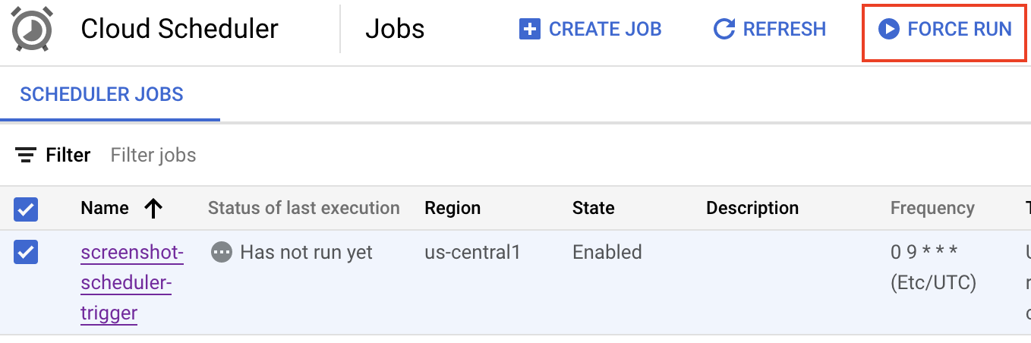Screen dimensions: 1031x343
Task: Click the Name column sort arrow
Action: pyautogui.click(x=153, y=209)
